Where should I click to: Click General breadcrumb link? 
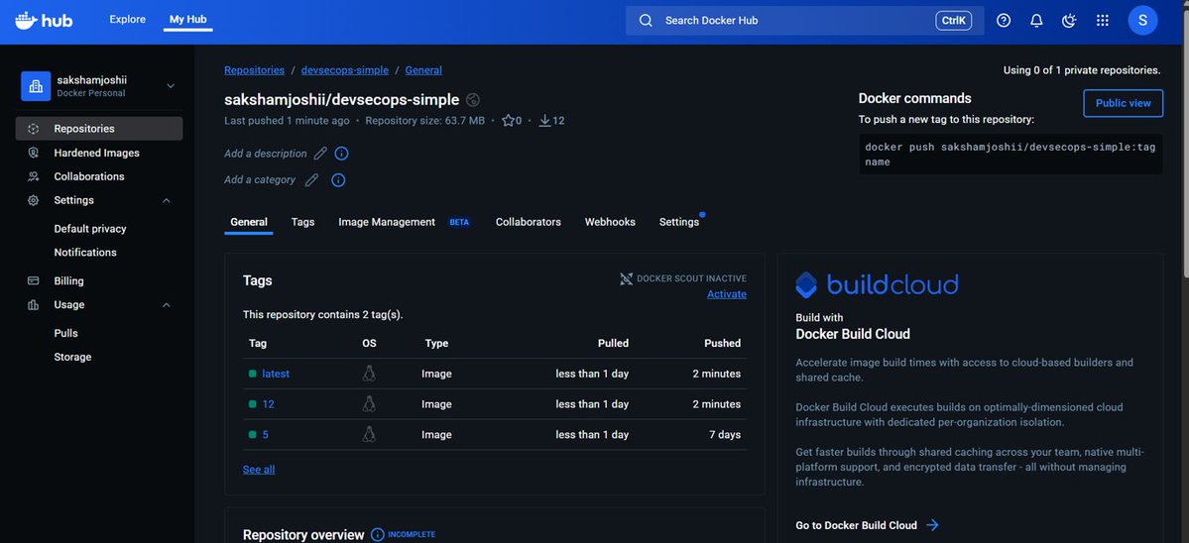423,70
